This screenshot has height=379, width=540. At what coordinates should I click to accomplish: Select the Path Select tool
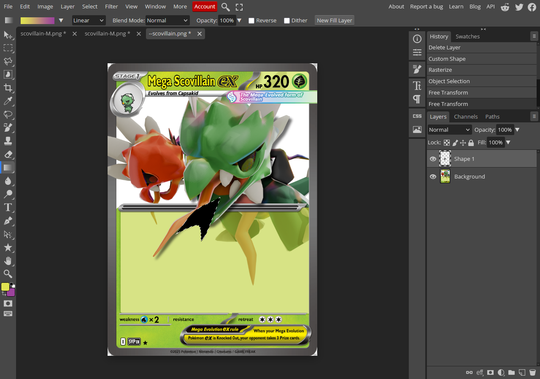tap(8, 234)
